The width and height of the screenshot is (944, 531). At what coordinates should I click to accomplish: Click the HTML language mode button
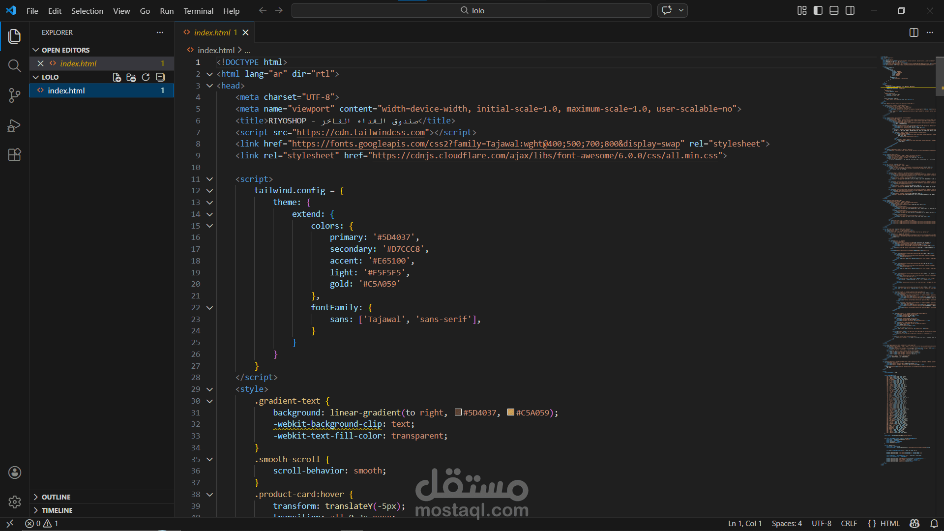[x=889, y=524]
